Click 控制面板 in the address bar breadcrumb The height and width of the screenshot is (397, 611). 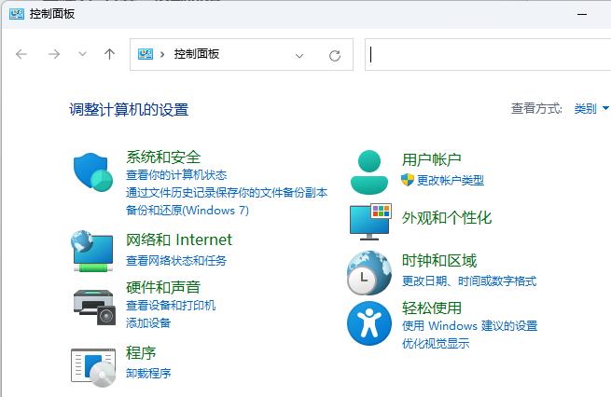197,54
